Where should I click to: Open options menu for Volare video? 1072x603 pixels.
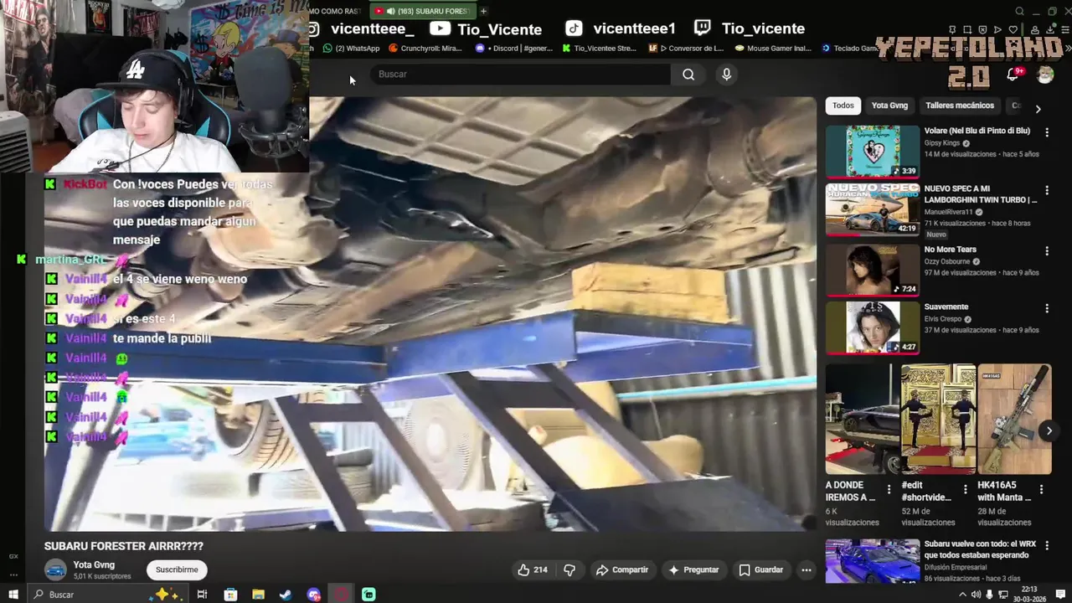[x=1047, y=132]
